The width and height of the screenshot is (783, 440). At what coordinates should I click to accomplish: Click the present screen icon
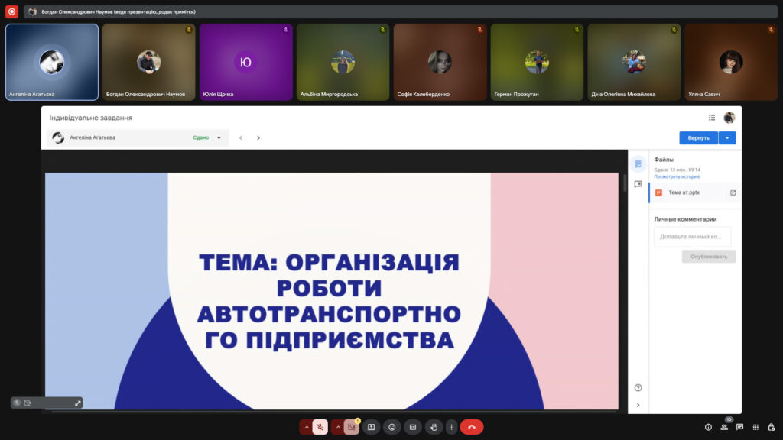371,427
